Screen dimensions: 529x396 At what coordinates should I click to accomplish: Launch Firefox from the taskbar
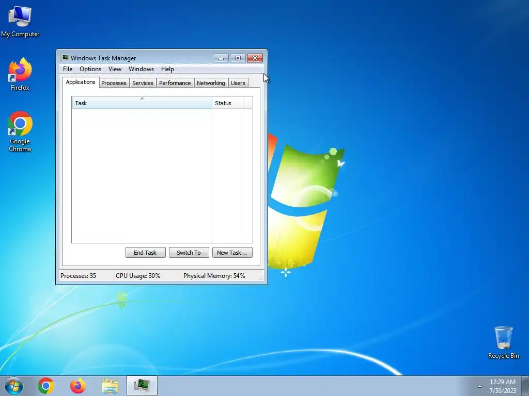[78, 386]
